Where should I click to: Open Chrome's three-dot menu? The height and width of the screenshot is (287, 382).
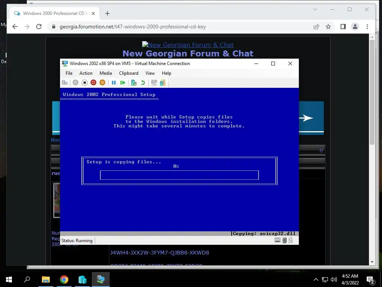pos(367,27)
